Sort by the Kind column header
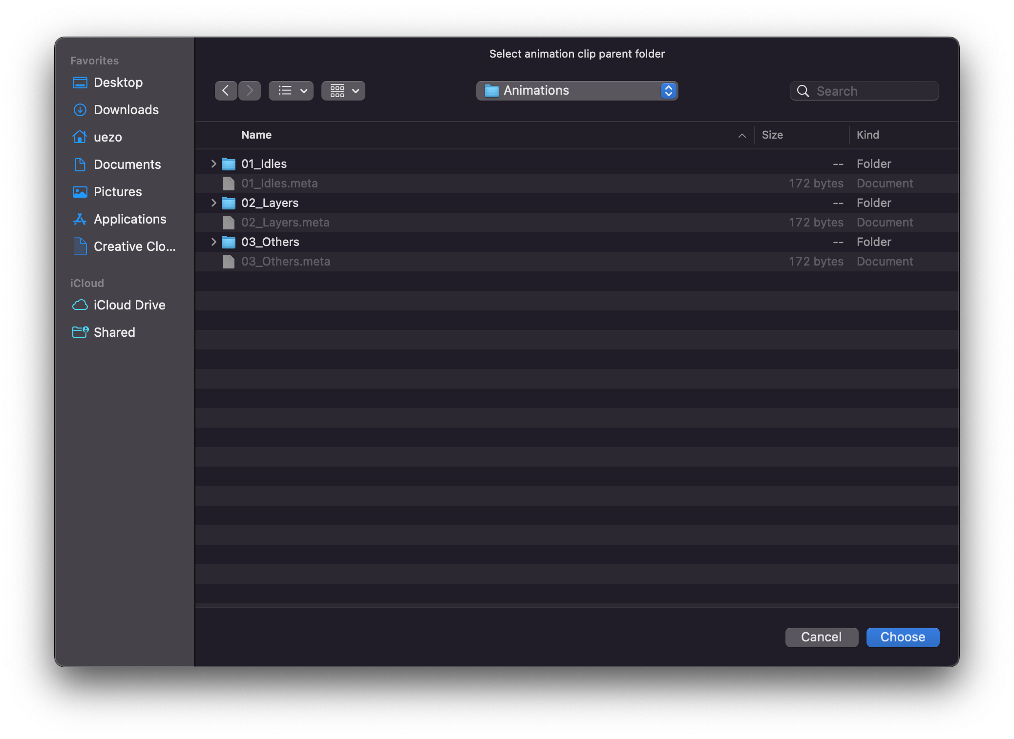This screenshot has width=1014, height=739. coord(867,135)
